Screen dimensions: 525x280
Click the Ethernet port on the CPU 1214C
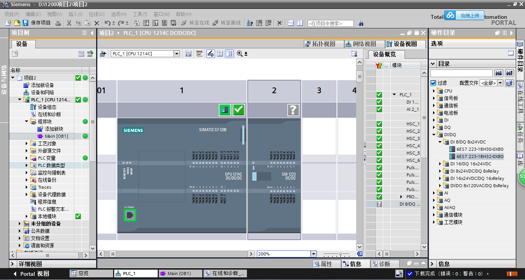(130, 215)
